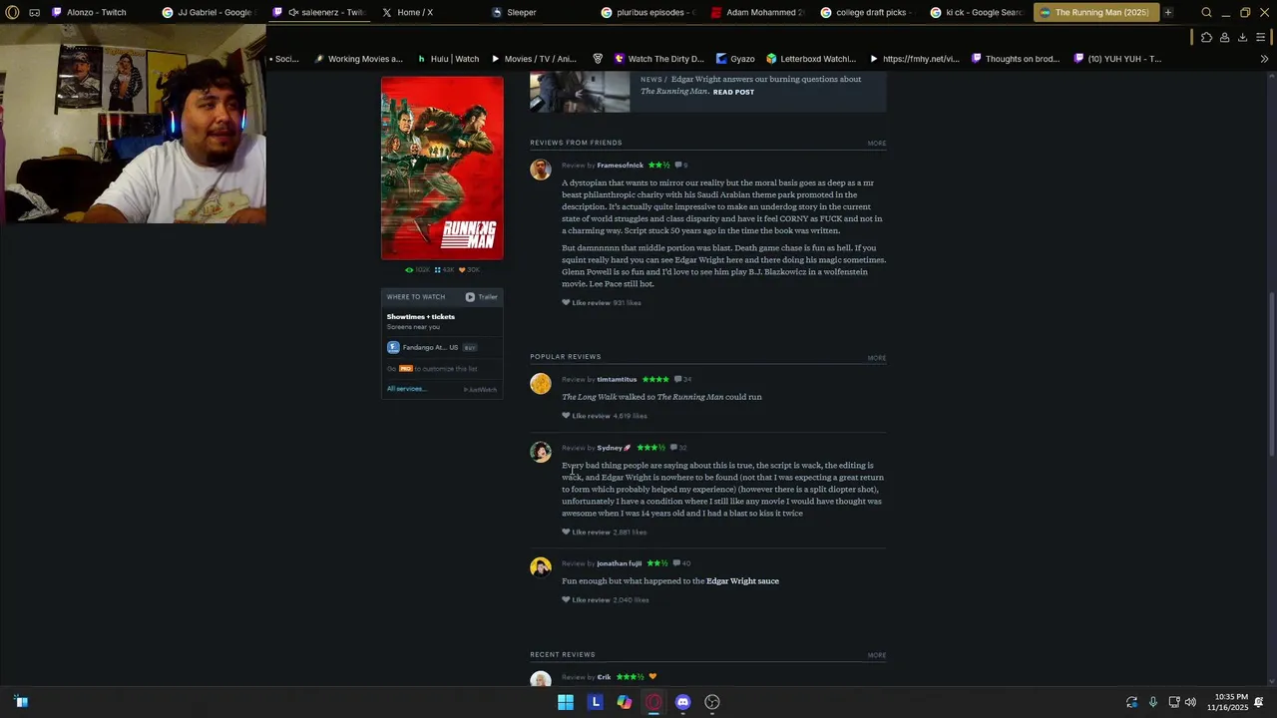Image resolution: width=1277 pixels, height=718 pixels.
Task: Open comments on timtamtitus's review
Action: pos(682,380)
